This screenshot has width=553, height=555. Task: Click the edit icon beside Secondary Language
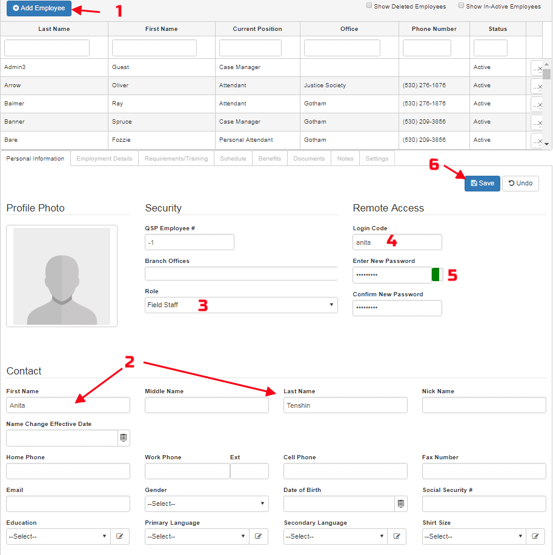tap(397, 536)
